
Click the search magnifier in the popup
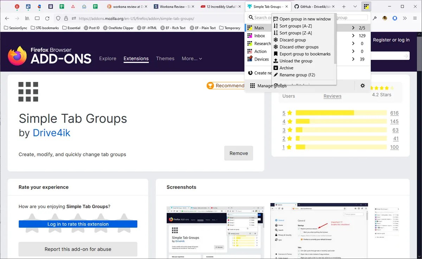click(251, 17)
